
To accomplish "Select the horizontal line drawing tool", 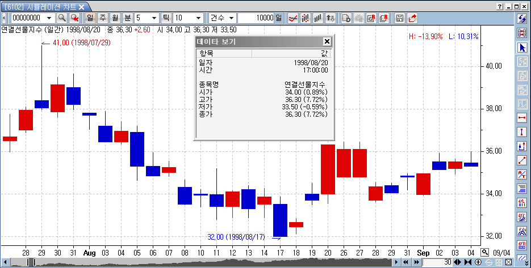I will pyautogui.click(x=522, y=118).
